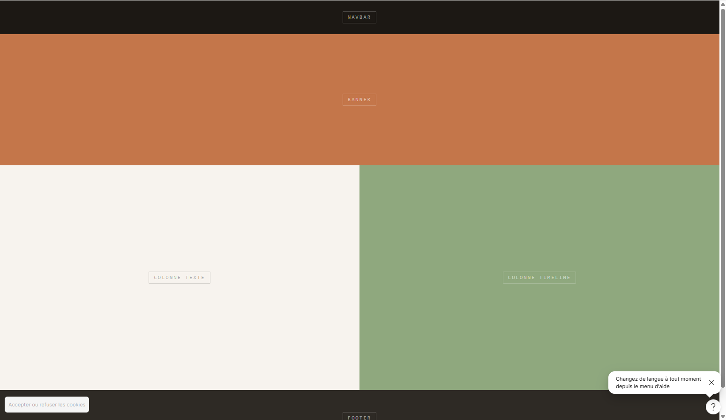Open the help question mark menu
This screenshot has width=726, height=420.
pyautogui.click(x=713, y=407)
